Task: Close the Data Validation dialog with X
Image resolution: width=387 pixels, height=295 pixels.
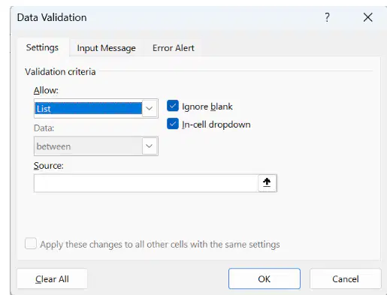Action: click(x=367, y=17)
